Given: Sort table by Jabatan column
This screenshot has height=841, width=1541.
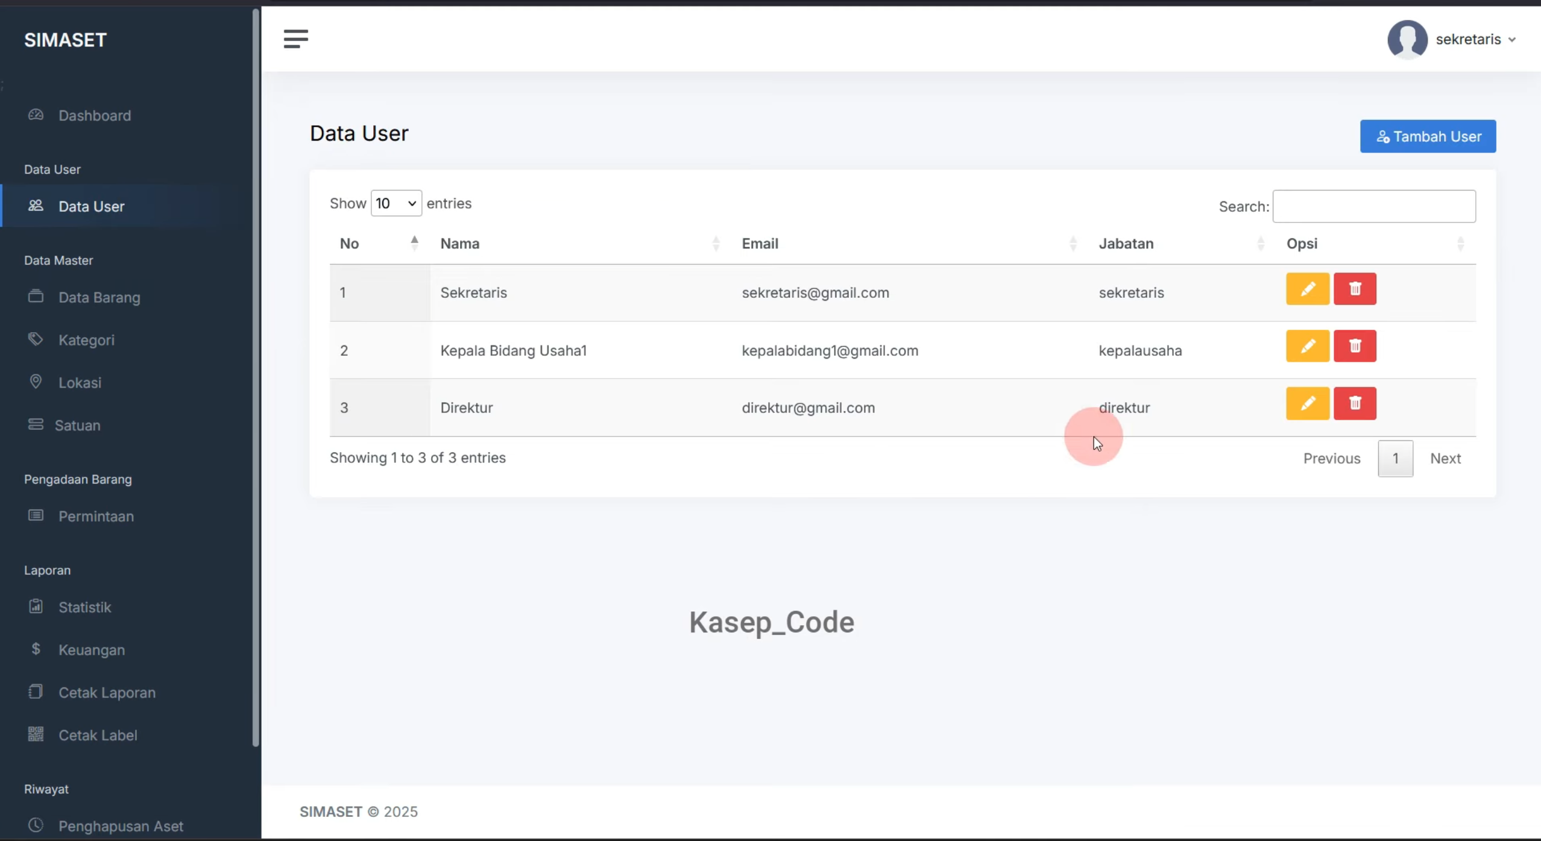Looking at the screenshot, I should (1182, 244).
